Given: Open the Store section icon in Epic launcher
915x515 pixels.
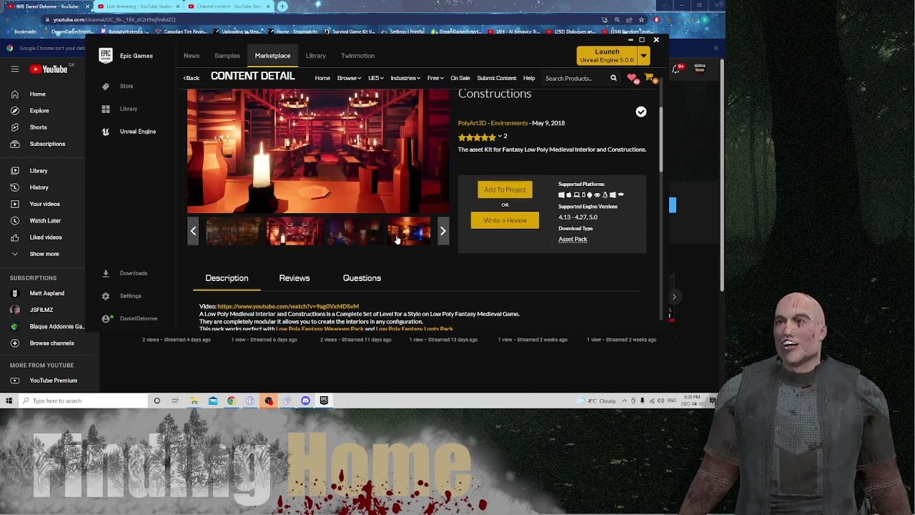Looking at the screenshot, I should 106,86.
